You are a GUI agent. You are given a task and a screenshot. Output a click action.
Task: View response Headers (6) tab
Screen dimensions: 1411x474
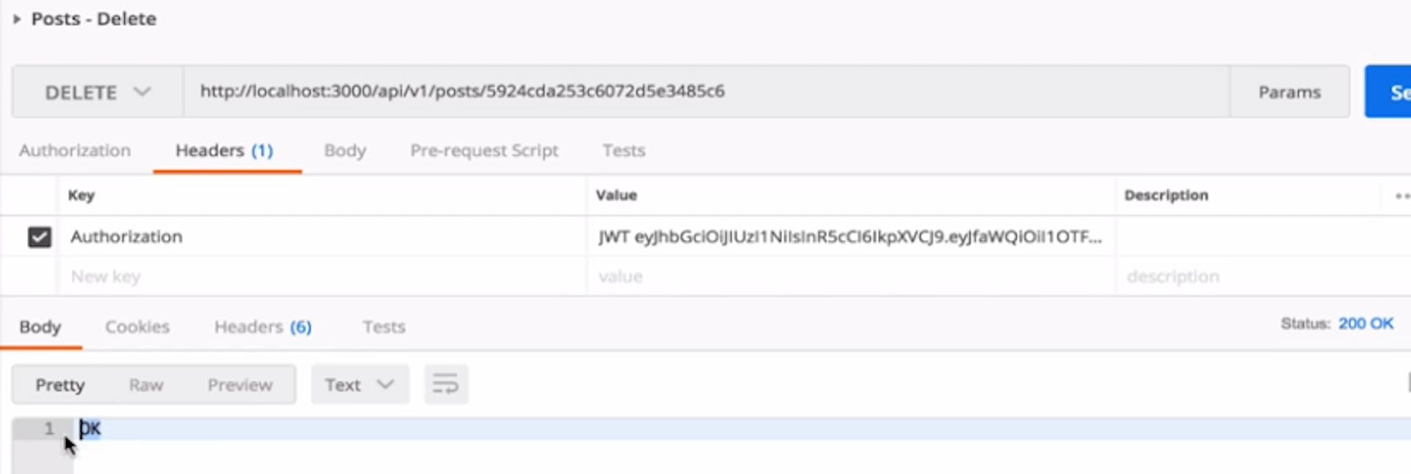click(x=263, y=327)
